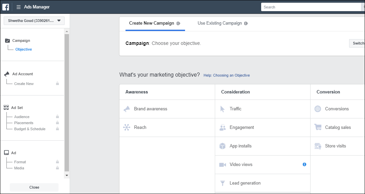This screenshot has width=365, height=194.
Task: Click the Facebook logo icon
Action: pos(6,7)
